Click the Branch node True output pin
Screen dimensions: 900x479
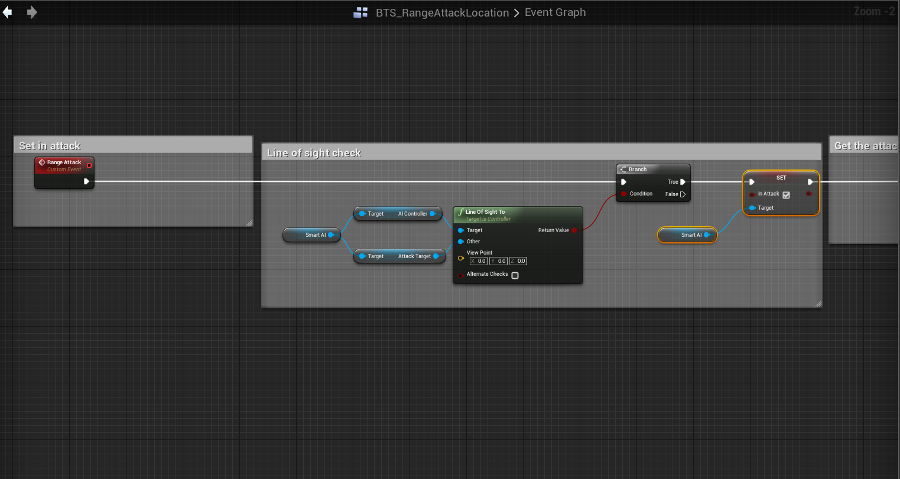click(683, 182)
